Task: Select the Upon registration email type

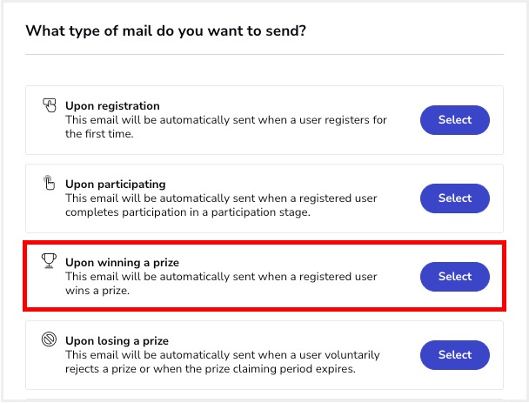Action: pos(454,120)
